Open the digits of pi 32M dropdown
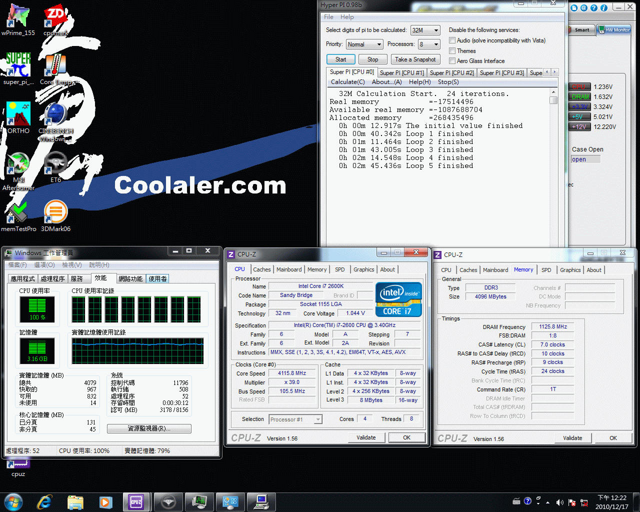The width and height of the screenshot is (640, 512). click(425, 30)
